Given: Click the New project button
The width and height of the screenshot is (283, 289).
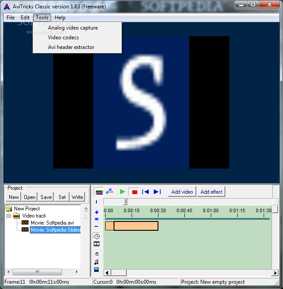Looking at the screenshot, I should (x=14, y=197).
